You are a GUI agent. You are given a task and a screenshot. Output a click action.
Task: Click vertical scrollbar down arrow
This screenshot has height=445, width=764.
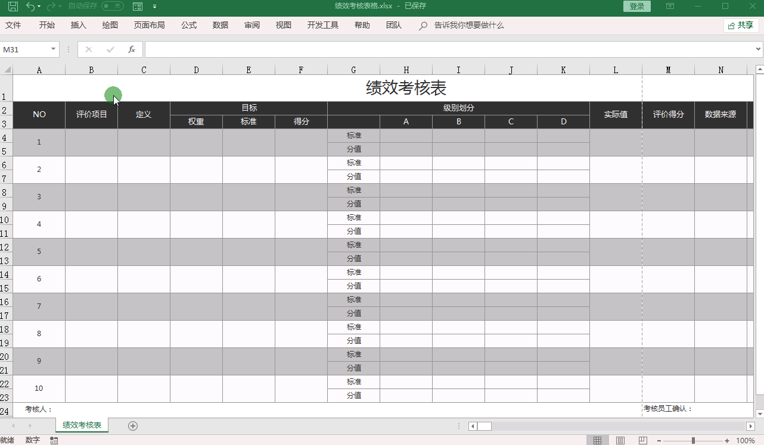coord(760,413)
